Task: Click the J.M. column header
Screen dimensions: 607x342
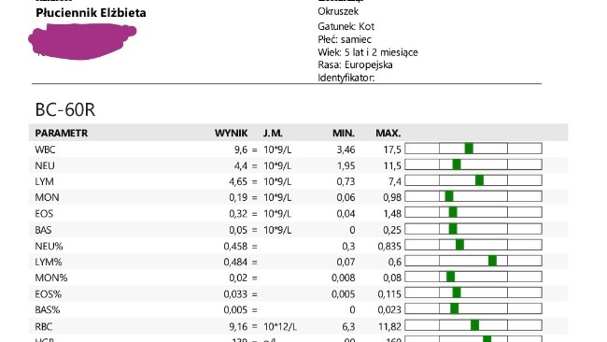Action: 273,133
